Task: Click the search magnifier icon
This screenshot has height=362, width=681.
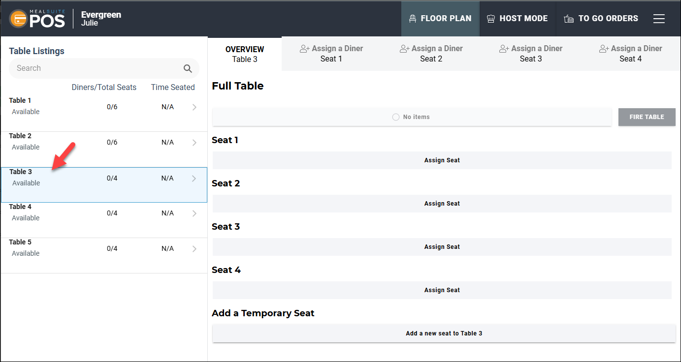Action: coord(188,68)
